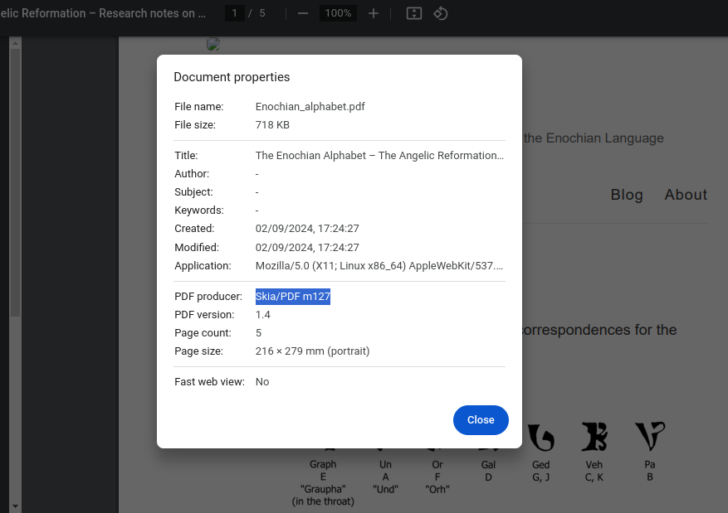Click the fit to page icon
The height and width of the screenshot is (513, 728).
413,13
